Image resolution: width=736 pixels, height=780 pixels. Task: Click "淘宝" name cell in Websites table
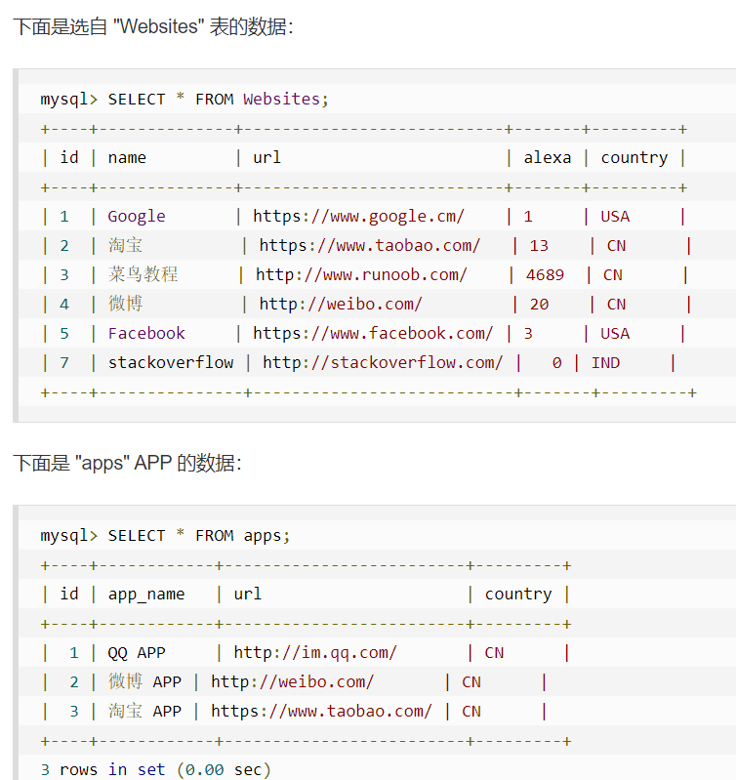(125, 245)
